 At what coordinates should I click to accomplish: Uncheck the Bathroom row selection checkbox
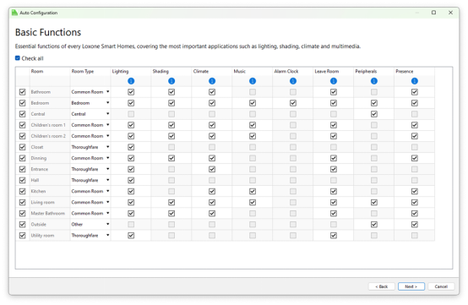(22, 92)
